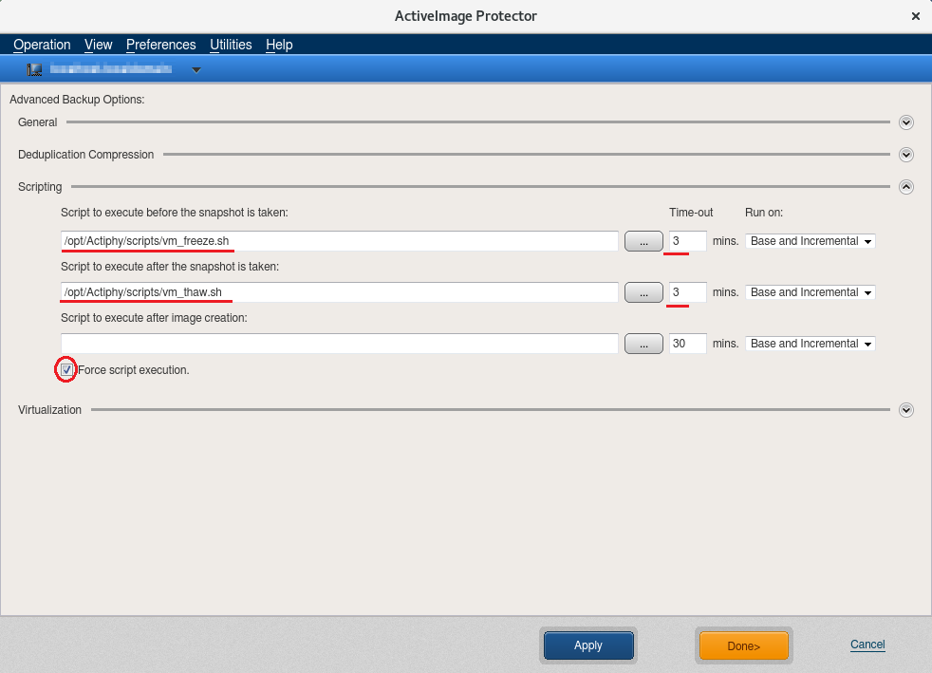This screenshot has width=932, height=673.
Task: Open the Utilities menu
Action: pyautogui.click(x=231, y=45)
